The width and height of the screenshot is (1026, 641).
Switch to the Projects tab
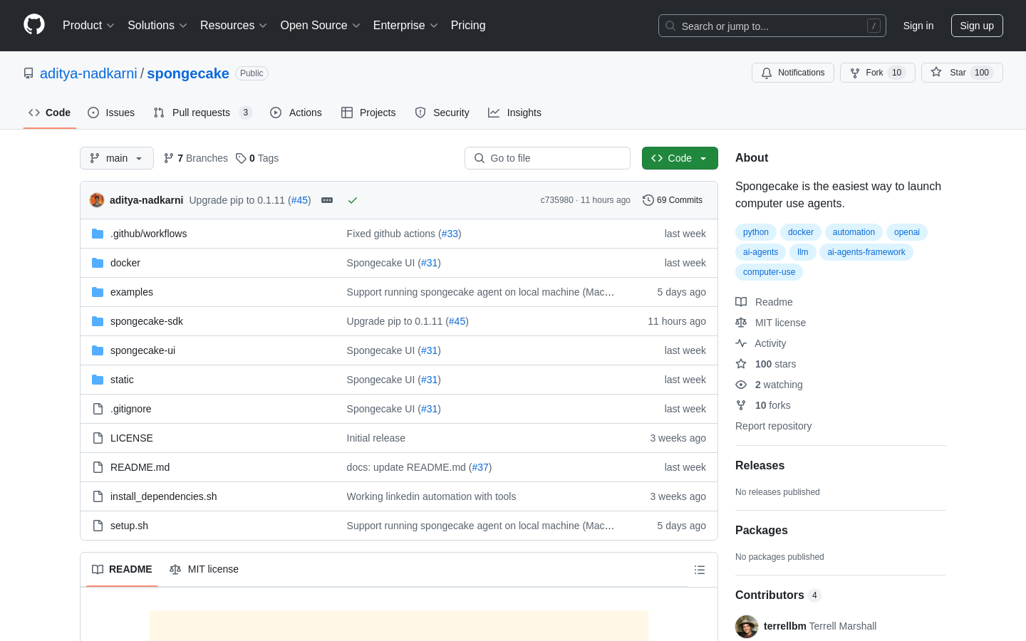coord(368,113)
